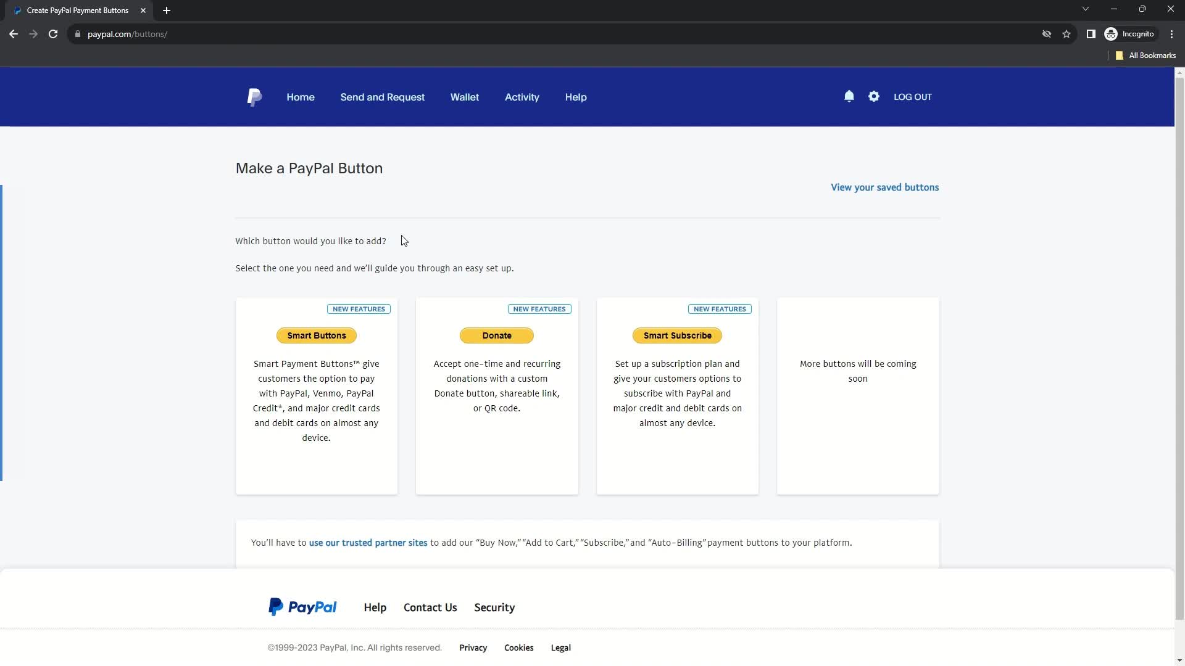
Task: Click View your saved buttons link
Action: point(886,187)
